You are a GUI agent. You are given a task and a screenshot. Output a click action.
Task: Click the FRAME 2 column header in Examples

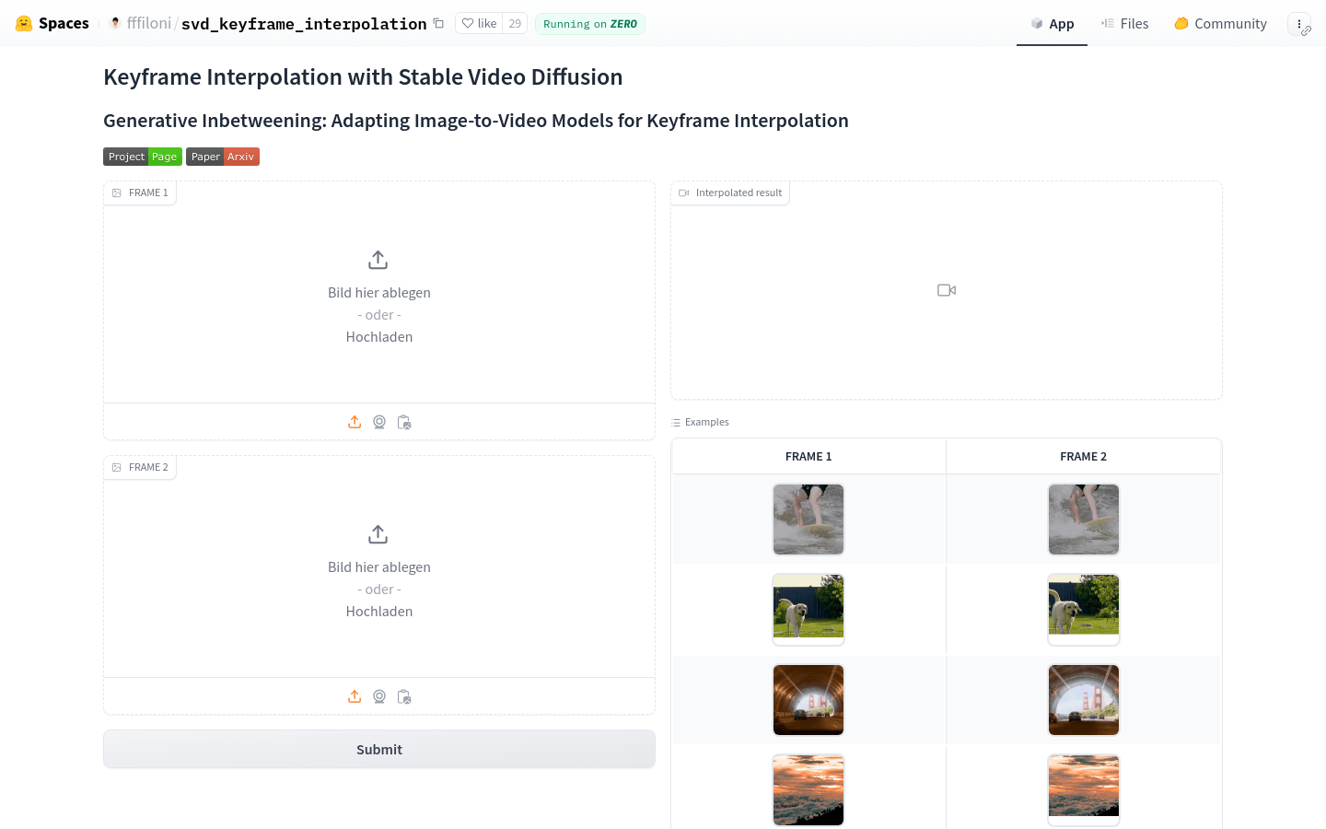pyautogui.click(x=1084, y=457)
